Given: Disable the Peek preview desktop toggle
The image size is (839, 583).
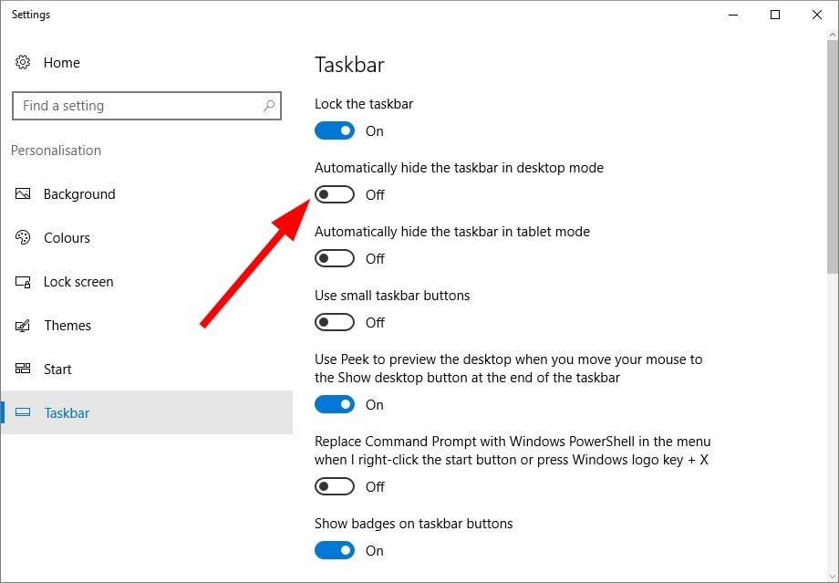Looking at the screenshot, I should 335,404.
